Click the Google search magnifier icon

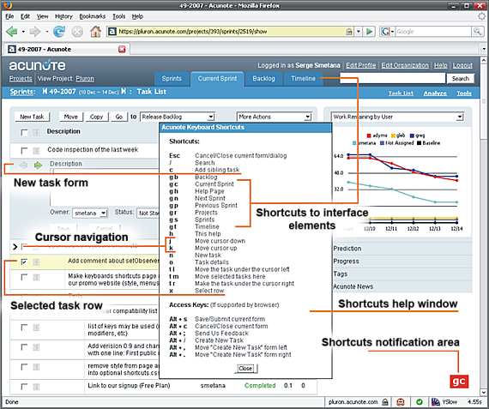(477, 32)
